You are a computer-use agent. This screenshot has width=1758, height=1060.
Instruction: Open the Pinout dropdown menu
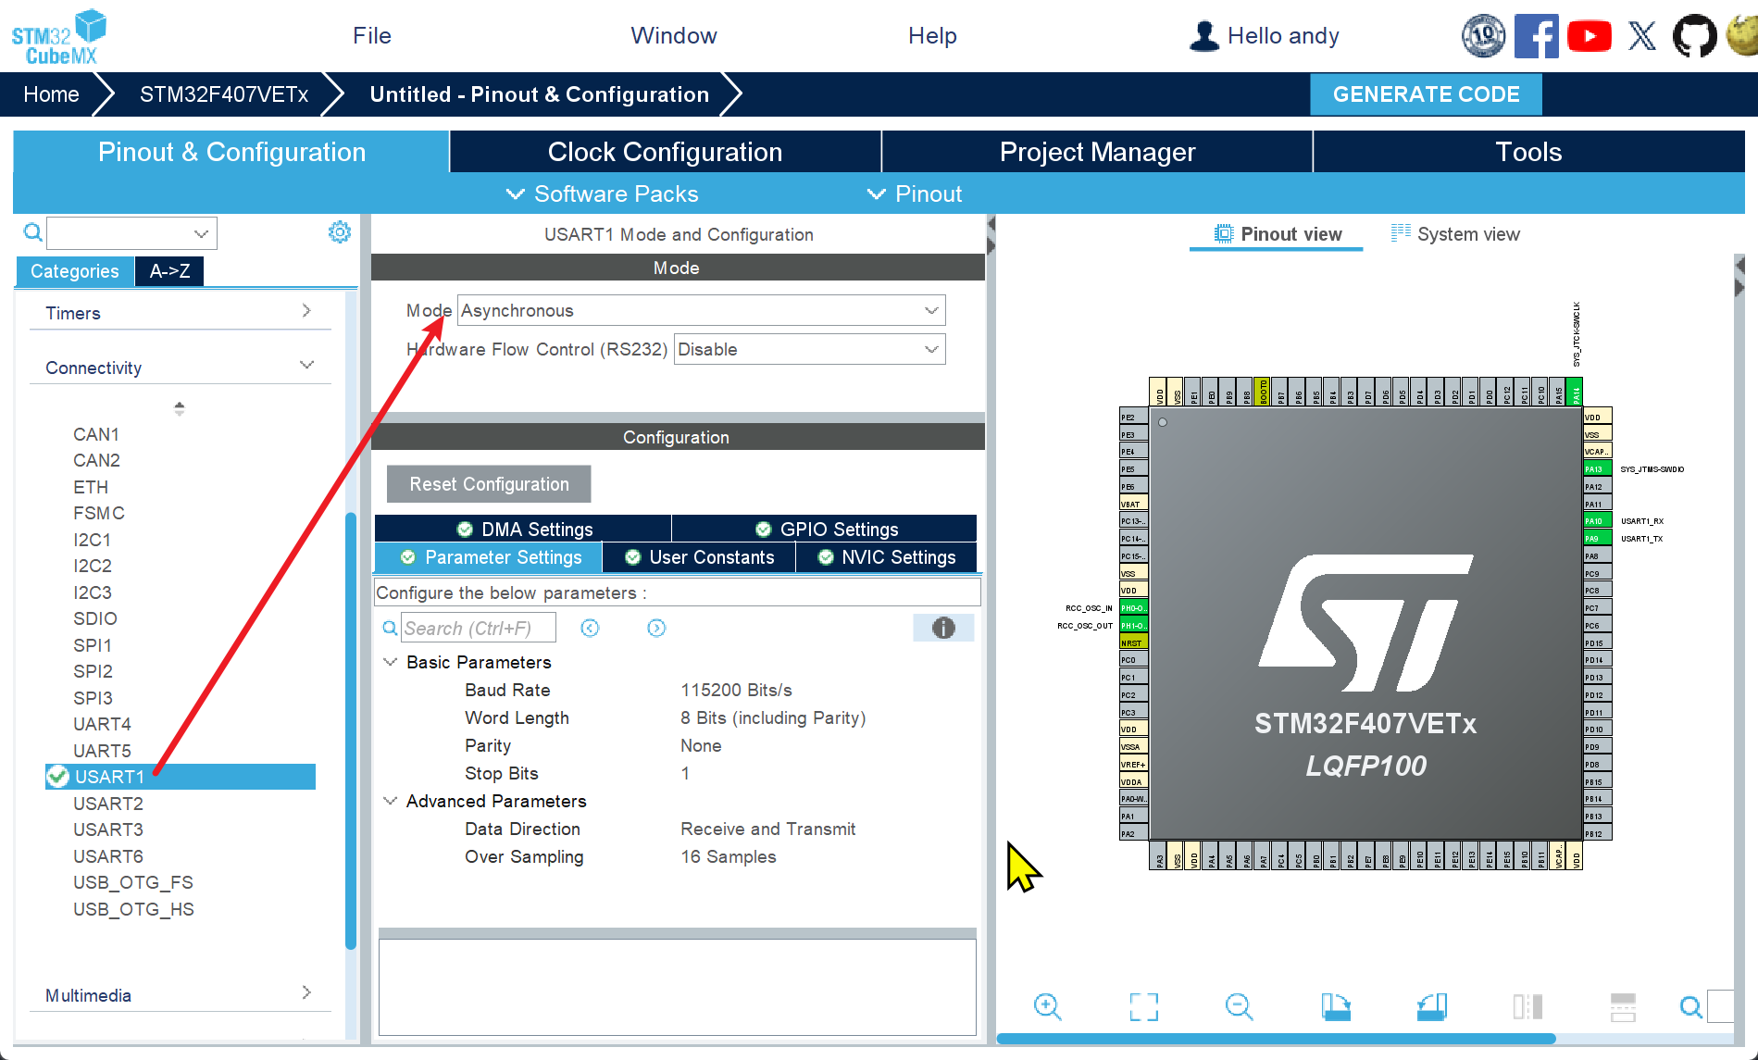click(x=915, y=193)
